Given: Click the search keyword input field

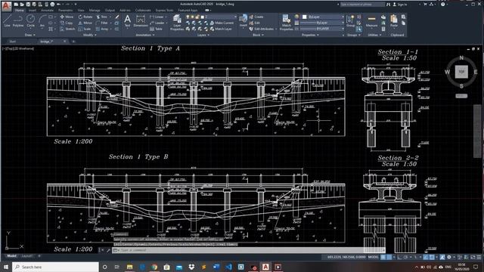Looking at the screenshot, I should coord(362,5).
